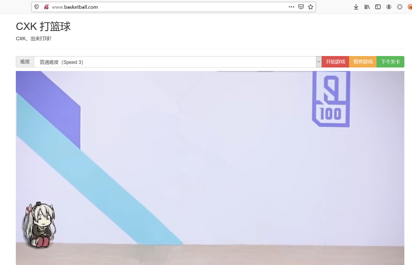Open the Library bookshelf icon
Image resolution: width=412 pixels, height=265 pixels.
[367, 7]
